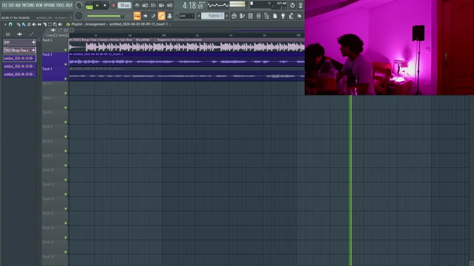This screenshot has width=474, height=266.
Task: Toggle the note/clip grouping link icon
Action: coord(161,16)
